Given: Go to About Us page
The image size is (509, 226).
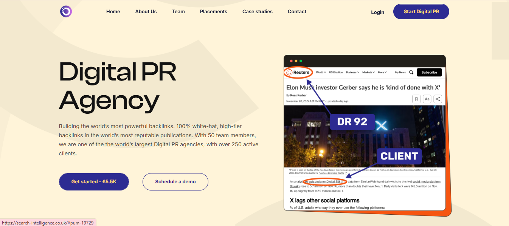Looking at the screenshot, I should pos(146,12).
